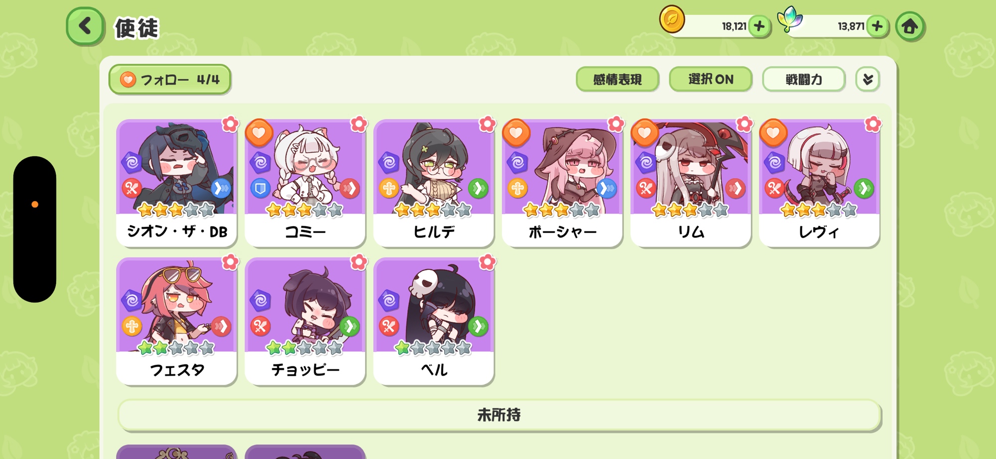Open the 戦闘力 sort selector
Screen dimensions: 996x459
[x=804, y=79]
